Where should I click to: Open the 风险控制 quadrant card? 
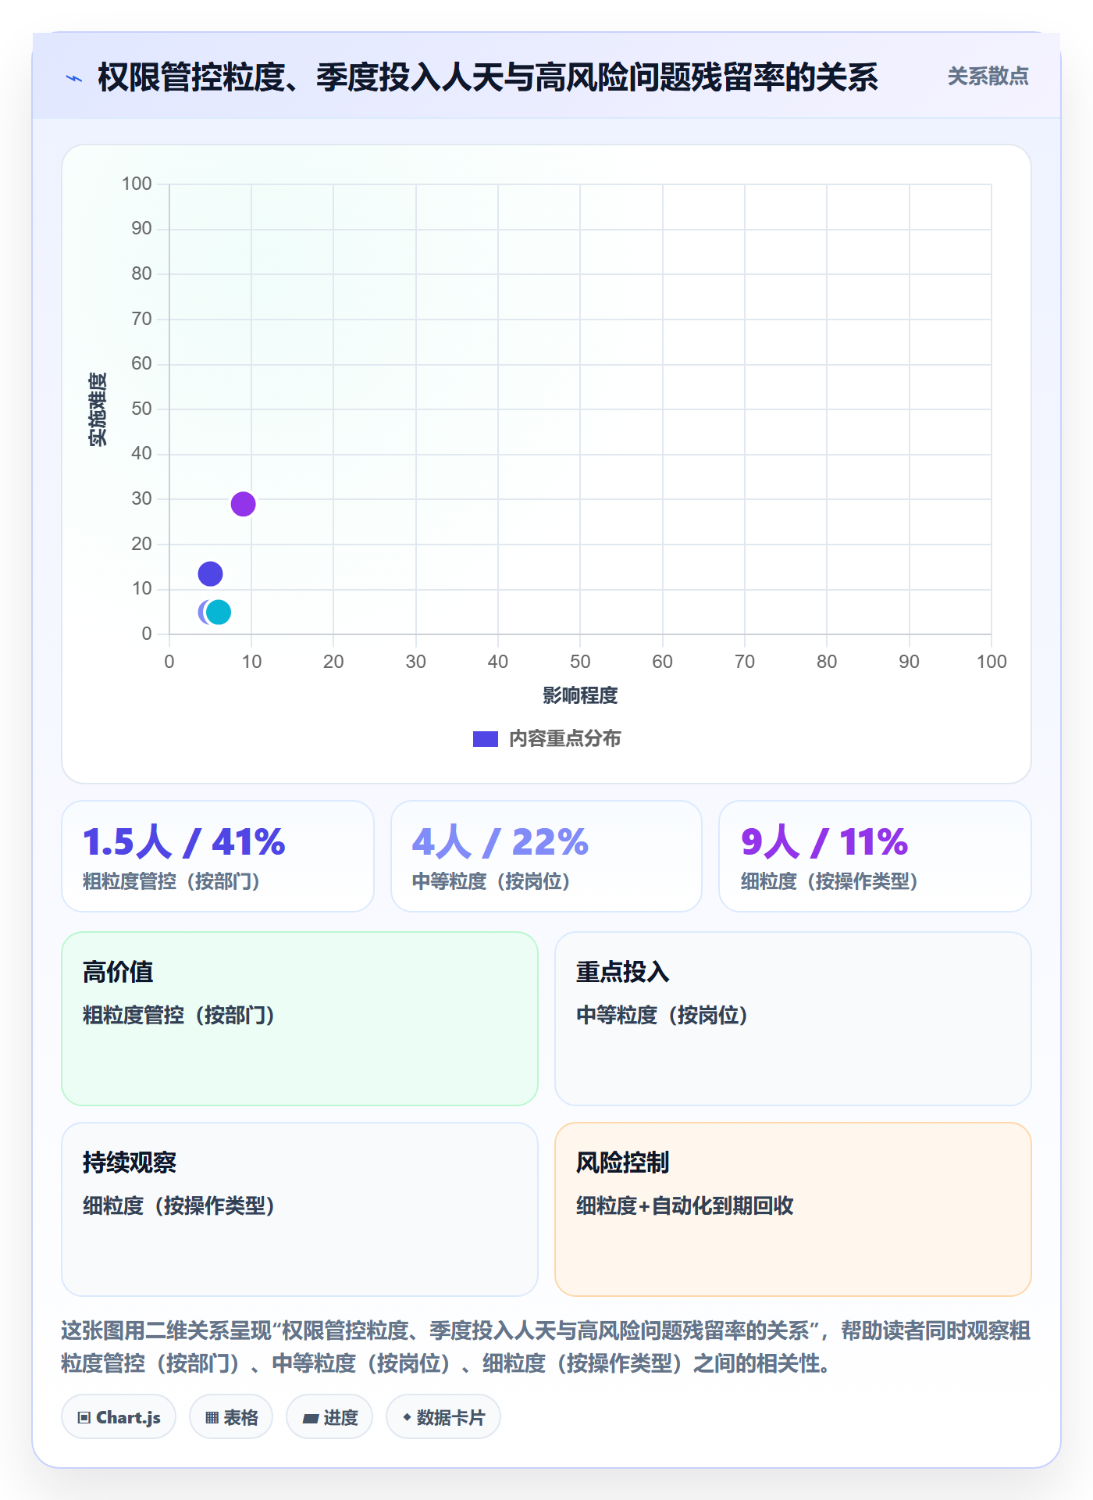792,1209
